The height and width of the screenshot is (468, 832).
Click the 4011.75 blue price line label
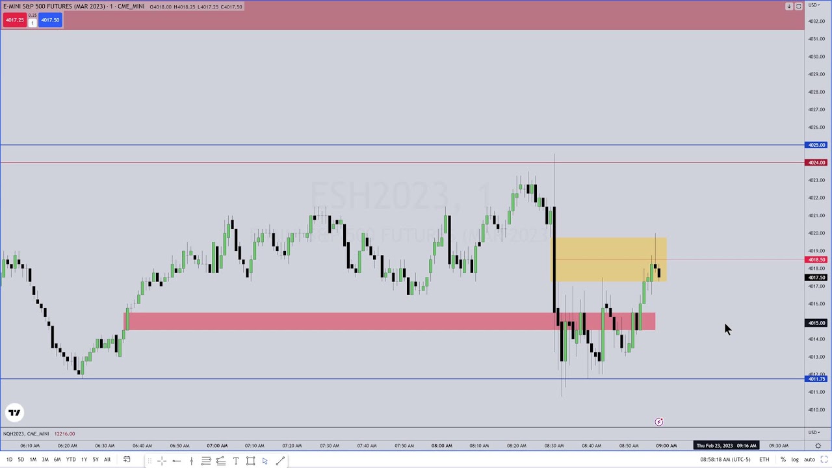[816, 379]
